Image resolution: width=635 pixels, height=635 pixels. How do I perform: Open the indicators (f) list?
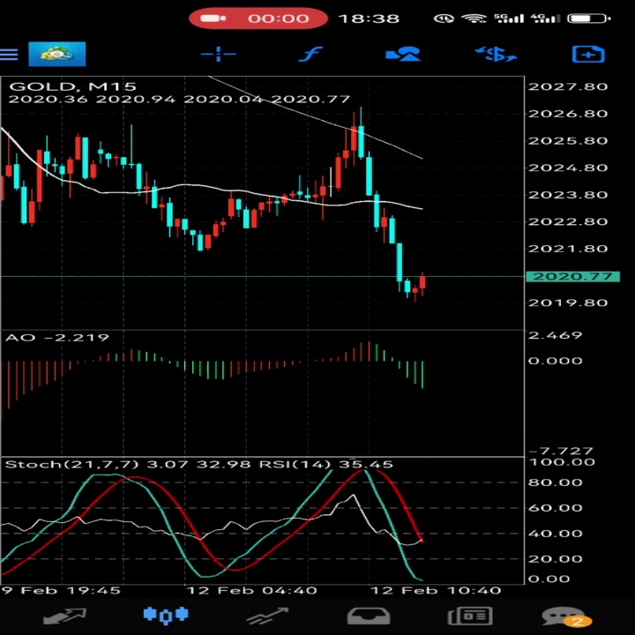pyautogui.click(x=310, y=54)
